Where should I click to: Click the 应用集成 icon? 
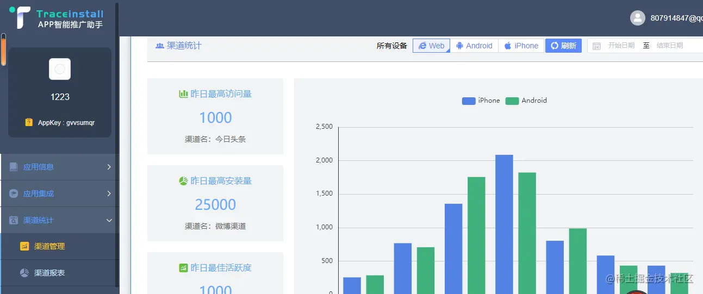click(x=14, y=193)
